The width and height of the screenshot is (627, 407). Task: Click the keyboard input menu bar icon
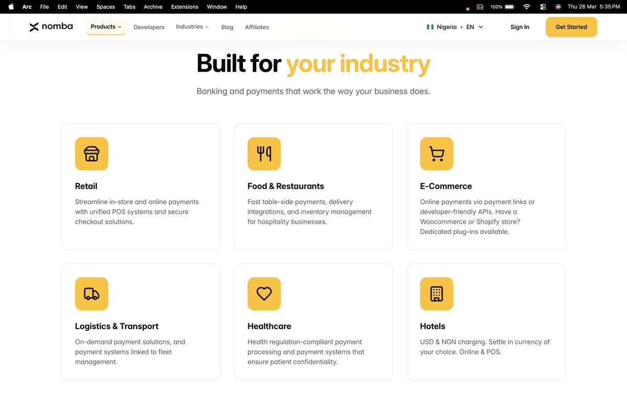[x=480, y=7]
